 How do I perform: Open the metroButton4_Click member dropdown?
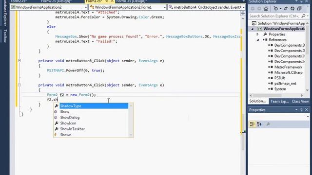click(244, 7)
